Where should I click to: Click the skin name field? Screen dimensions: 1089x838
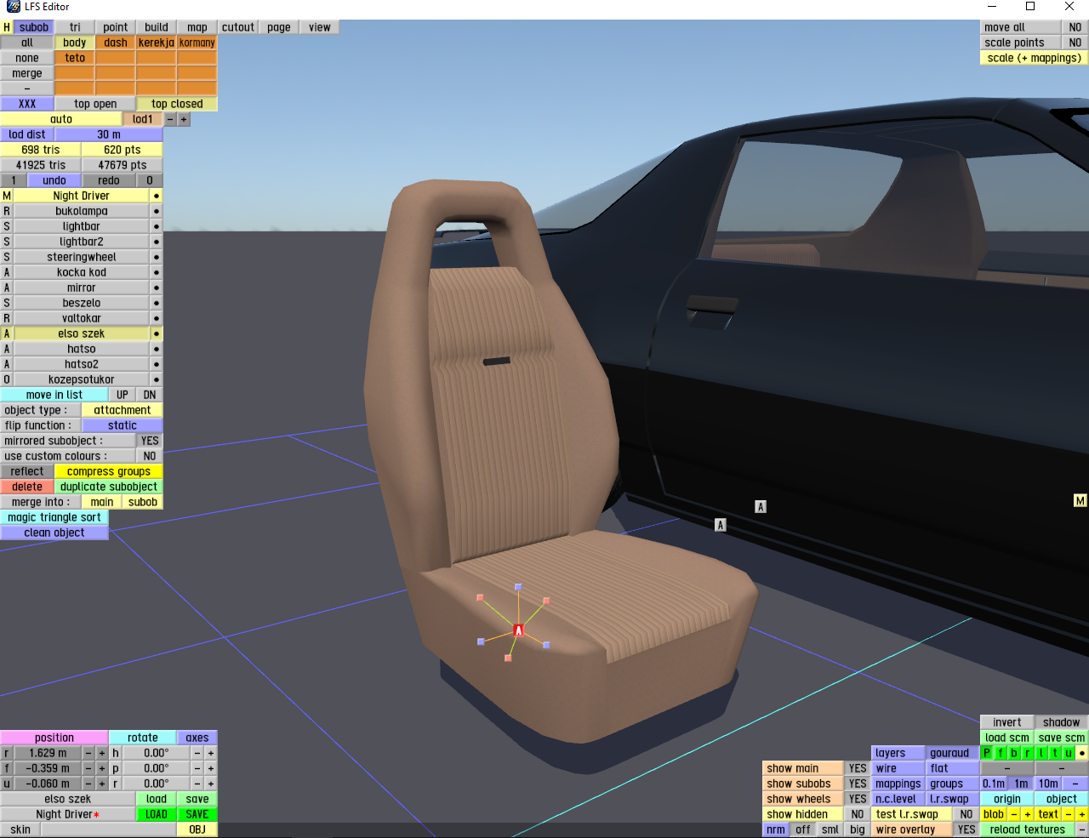coord(109,829)
